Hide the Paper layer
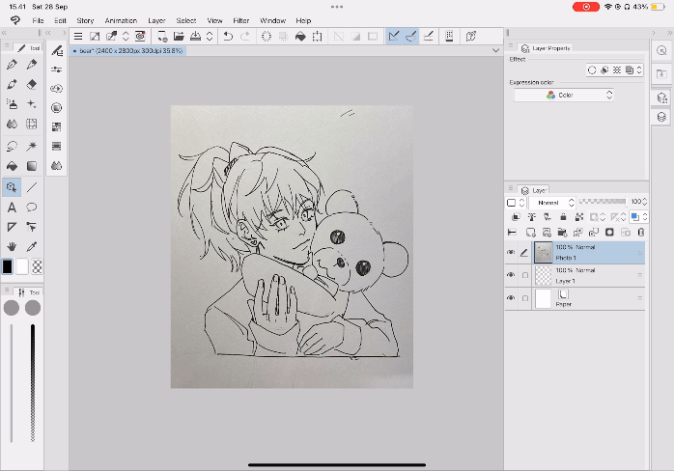This screenshot has width=674, height=471. (x=511, y=298)
